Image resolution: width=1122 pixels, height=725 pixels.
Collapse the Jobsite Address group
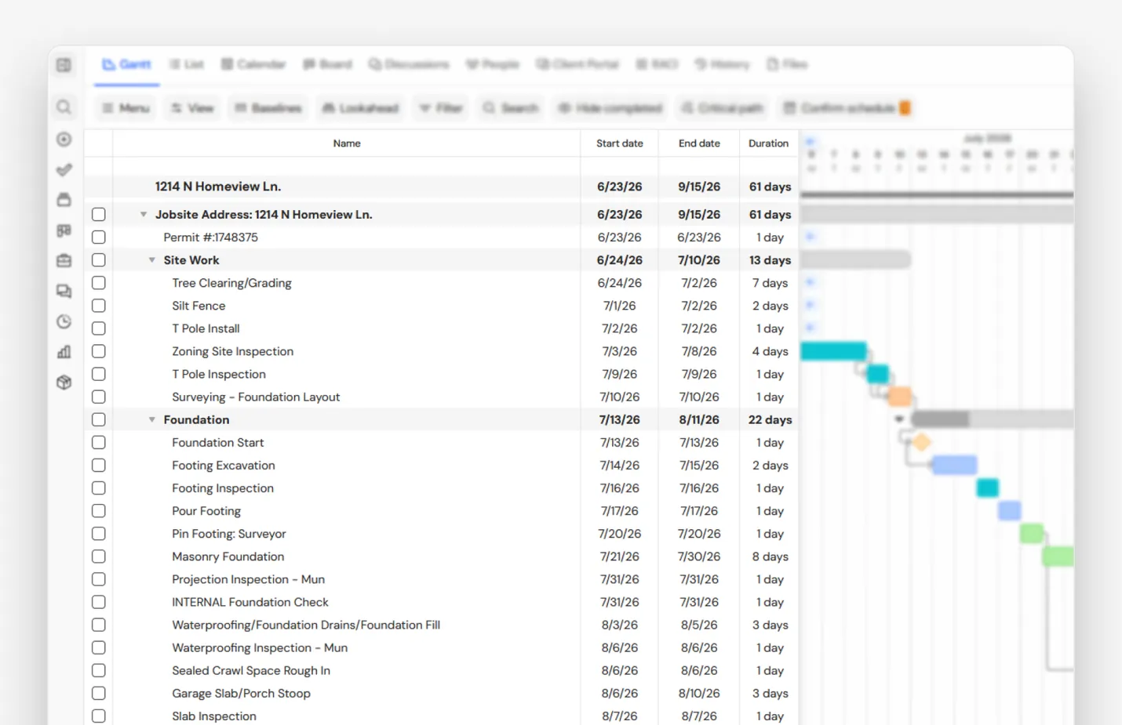[144, 215]
